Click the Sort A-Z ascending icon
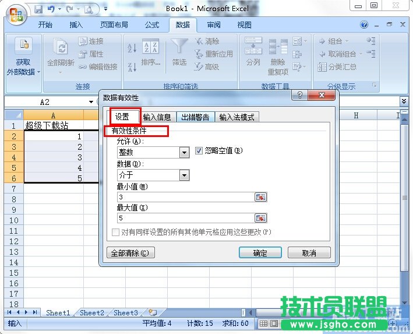 click(132, 48)
